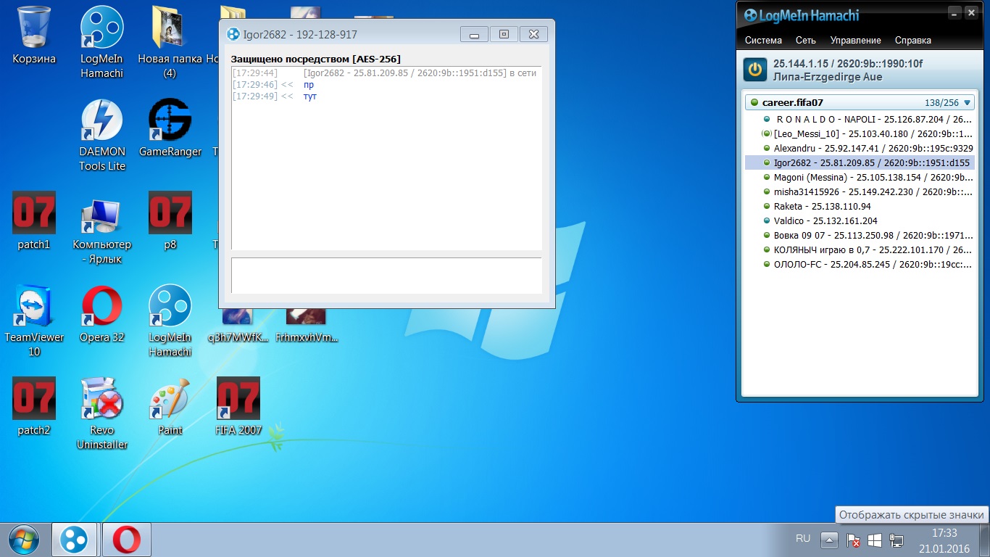The image size is (990, 557).
Task: Launch DAEMON Tools Lite shortcut
Action: (x=102, y=135)
